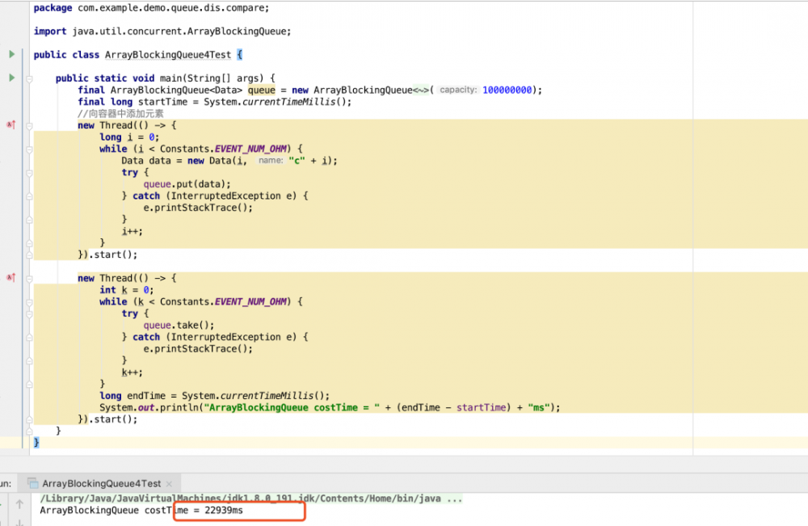Viewport: 808px width, 526px height.
Task: Click the closing brace of the class
Action: (x=36, y=443)
